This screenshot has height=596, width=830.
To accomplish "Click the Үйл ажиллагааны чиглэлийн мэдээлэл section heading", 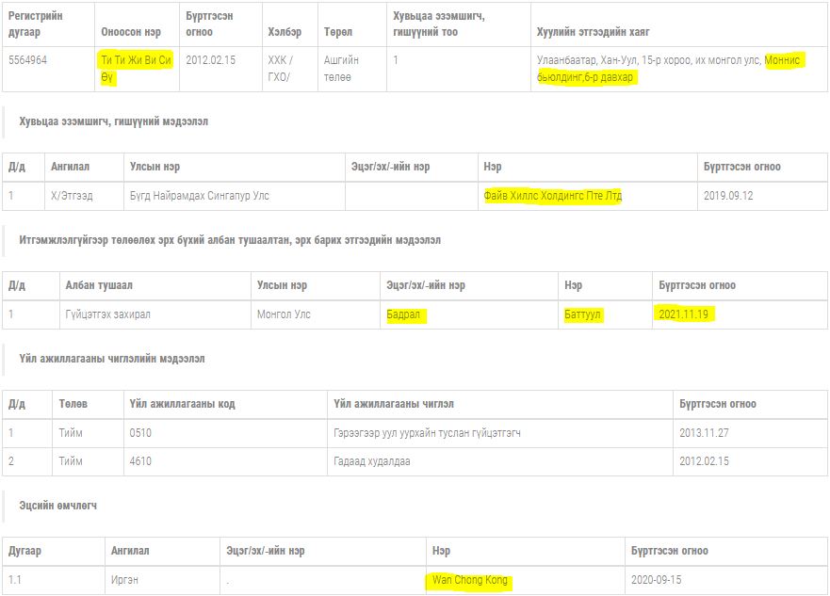I will (112, 359).
